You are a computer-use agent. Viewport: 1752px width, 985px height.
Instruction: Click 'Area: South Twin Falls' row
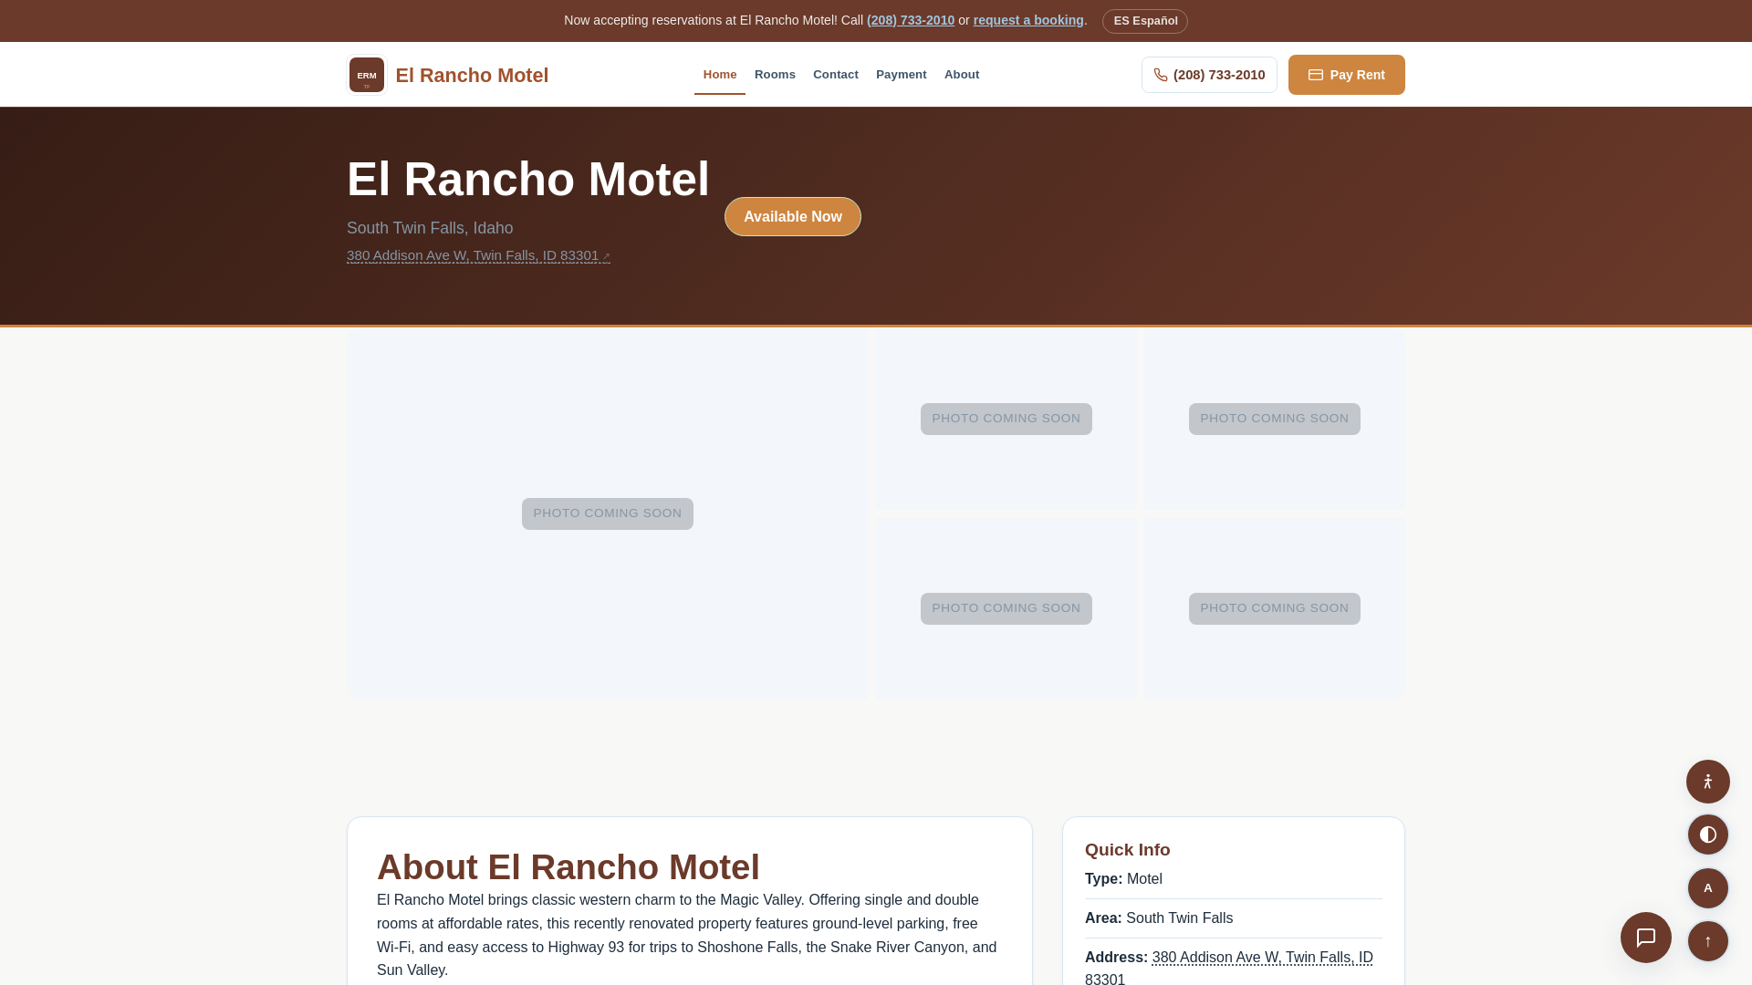tap(1233, 918)
